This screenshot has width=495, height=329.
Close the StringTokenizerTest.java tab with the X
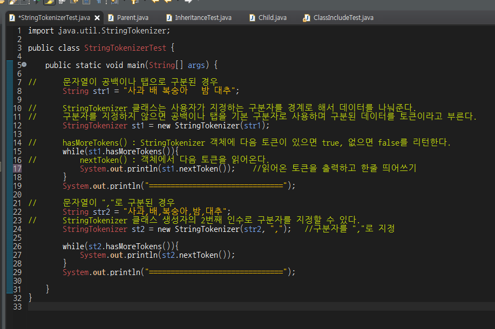pos(97,18)
